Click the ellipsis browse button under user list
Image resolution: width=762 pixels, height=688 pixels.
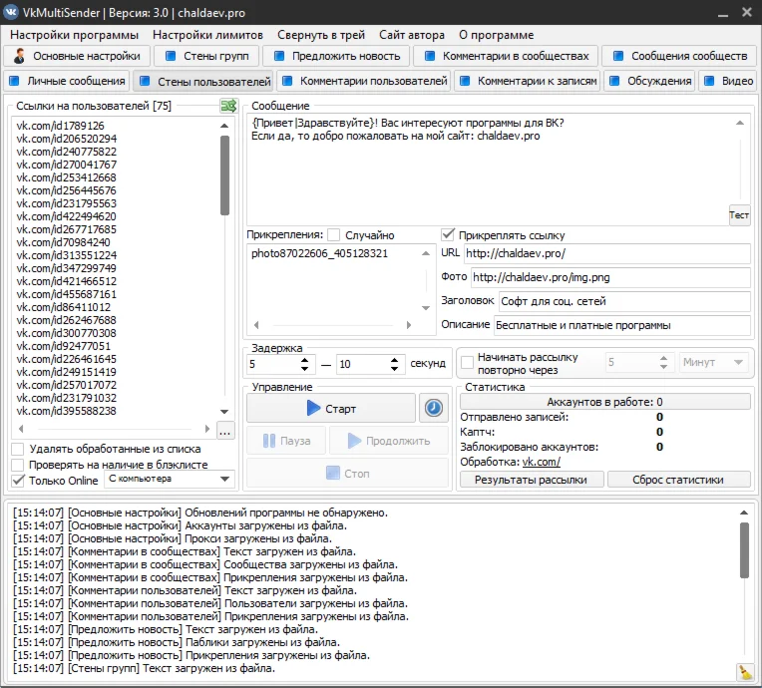point(224,431)
